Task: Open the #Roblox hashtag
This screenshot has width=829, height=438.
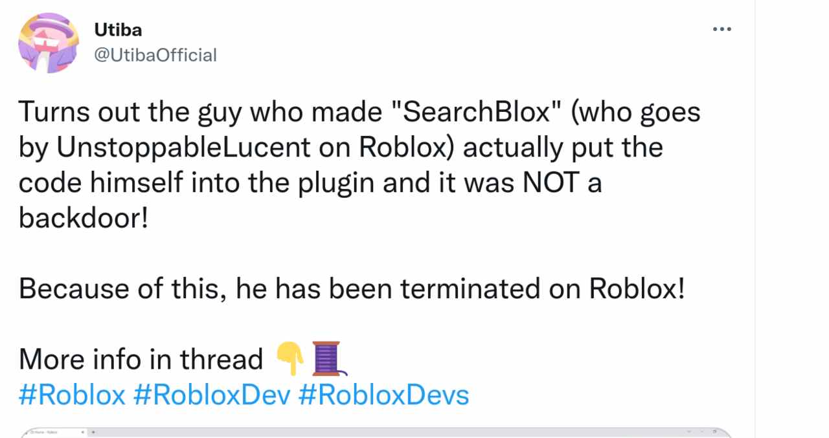Action: tap(72, 395)
